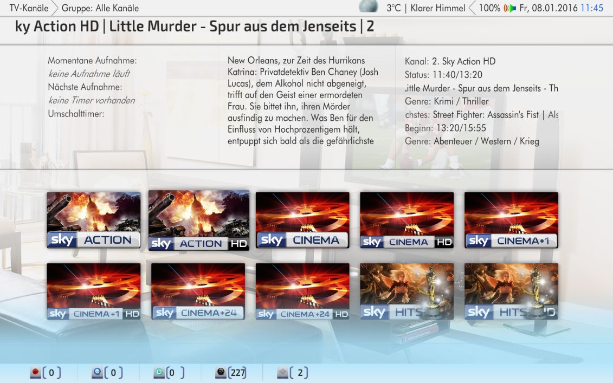The width and height of the screenshot is (613, 383).
Task: Click the Nächste Aufnahme label
Action: pyautogui.click(x=85, y=87)
